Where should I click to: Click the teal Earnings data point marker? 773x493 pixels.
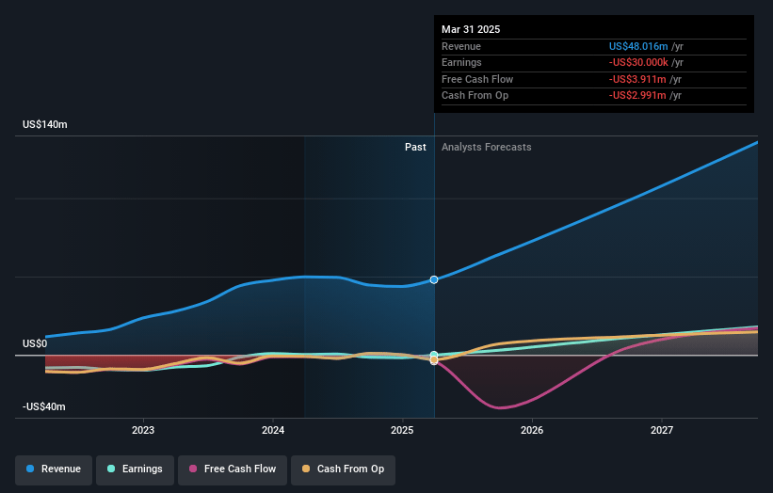click(434, 355)
